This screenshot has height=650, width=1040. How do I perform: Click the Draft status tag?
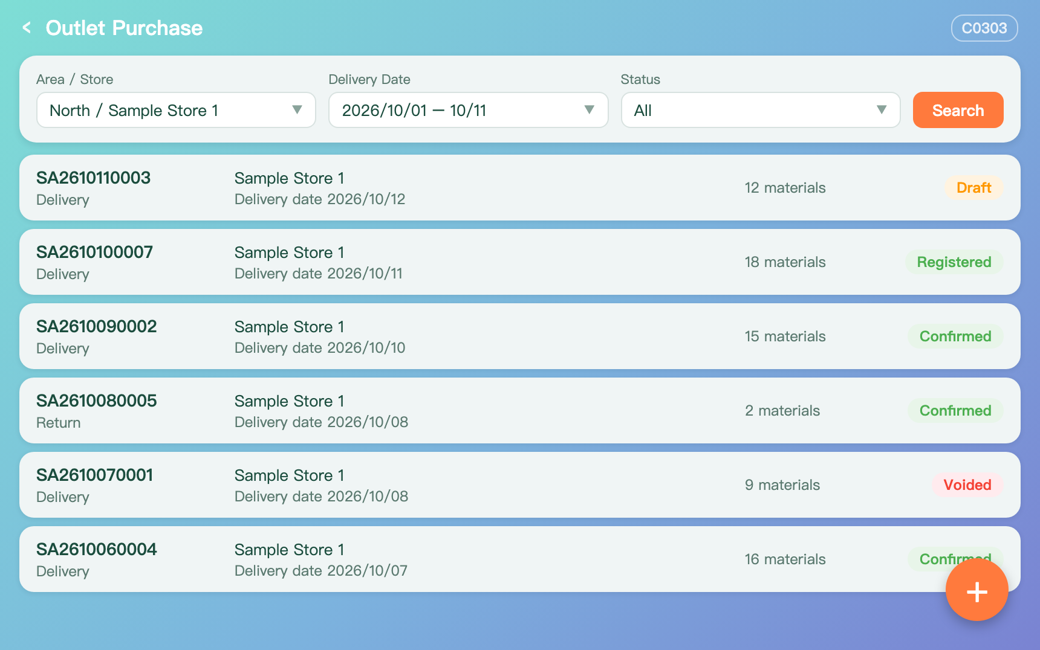pos(973,188)
